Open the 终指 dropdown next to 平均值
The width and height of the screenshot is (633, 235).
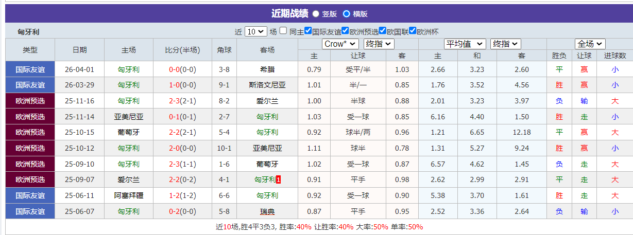click(x=506, y=44)
